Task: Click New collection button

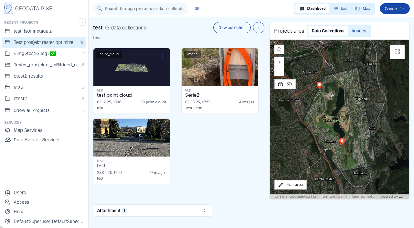Action: click(x=232, y=28)
